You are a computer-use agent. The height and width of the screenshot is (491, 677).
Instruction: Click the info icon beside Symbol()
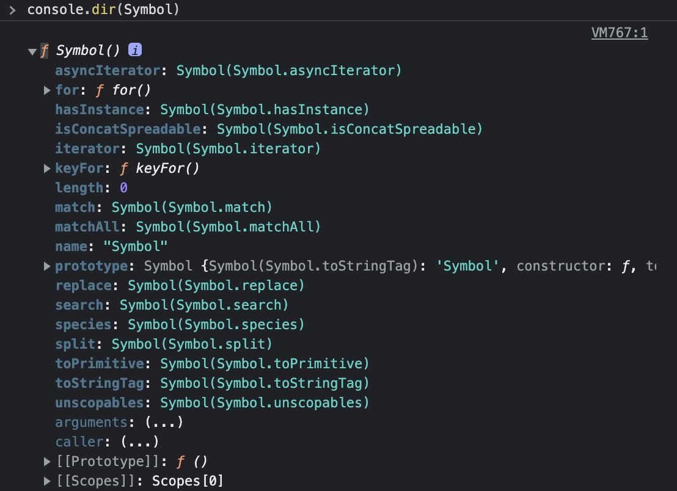(x=135, y=50)
